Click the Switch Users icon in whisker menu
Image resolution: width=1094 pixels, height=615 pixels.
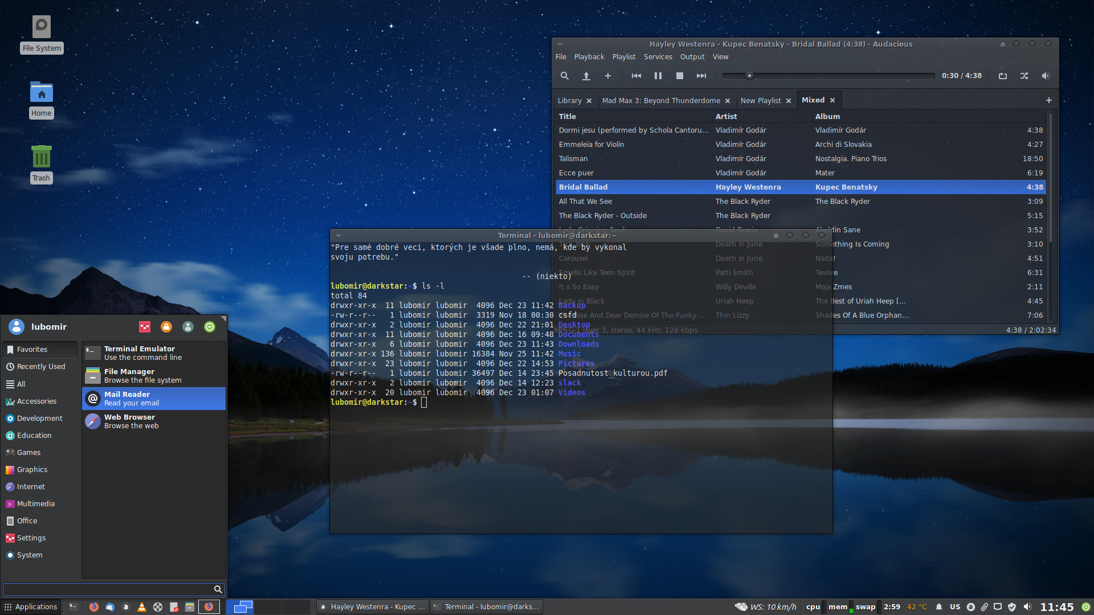coord(188,327)
